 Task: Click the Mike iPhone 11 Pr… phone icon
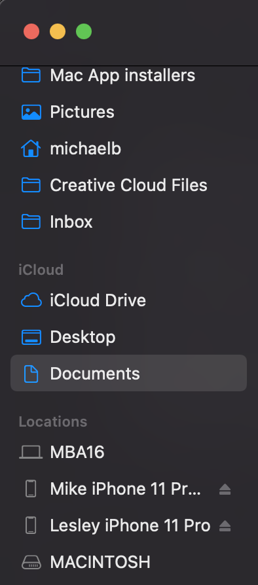tap(31, 489)
